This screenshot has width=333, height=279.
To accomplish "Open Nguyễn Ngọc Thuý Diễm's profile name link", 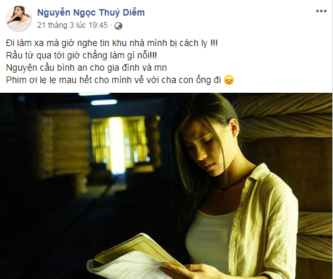I will (91, 12).
